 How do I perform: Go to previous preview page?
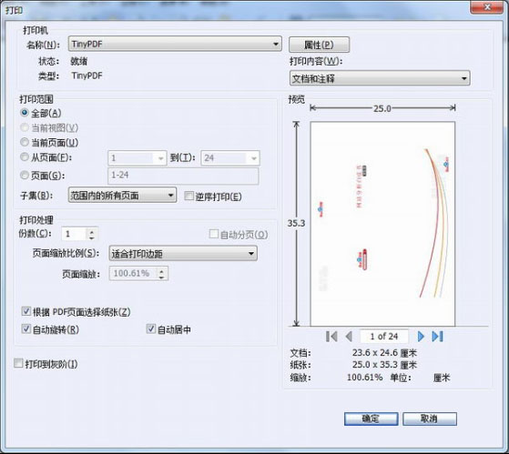(x=349, y=337)
